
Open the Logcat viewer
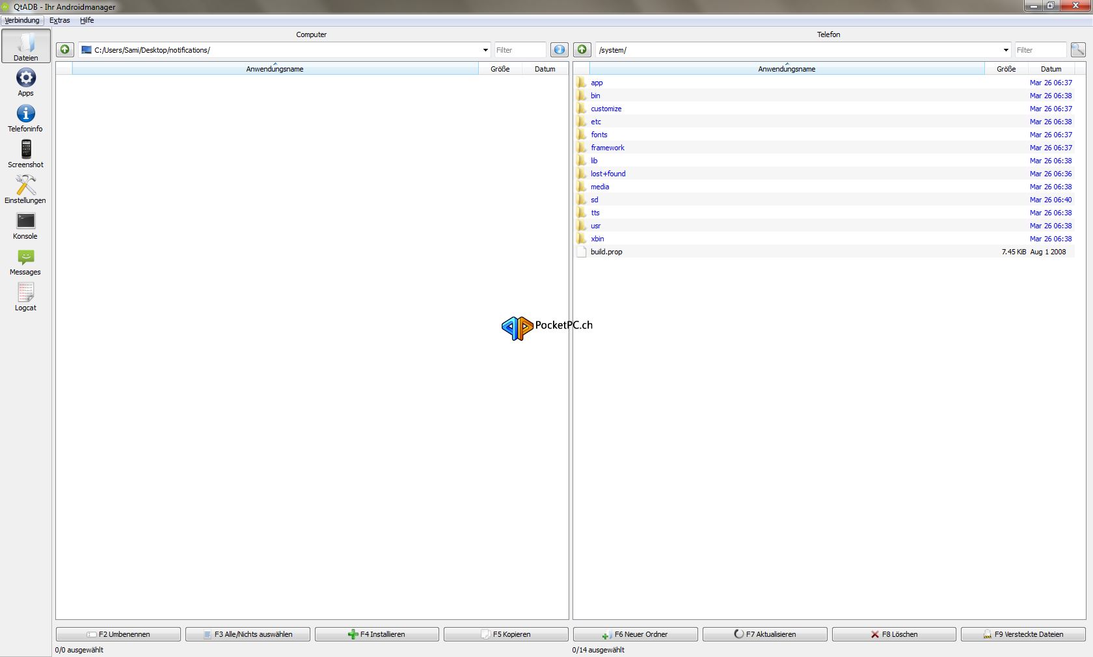pos(26,297)
